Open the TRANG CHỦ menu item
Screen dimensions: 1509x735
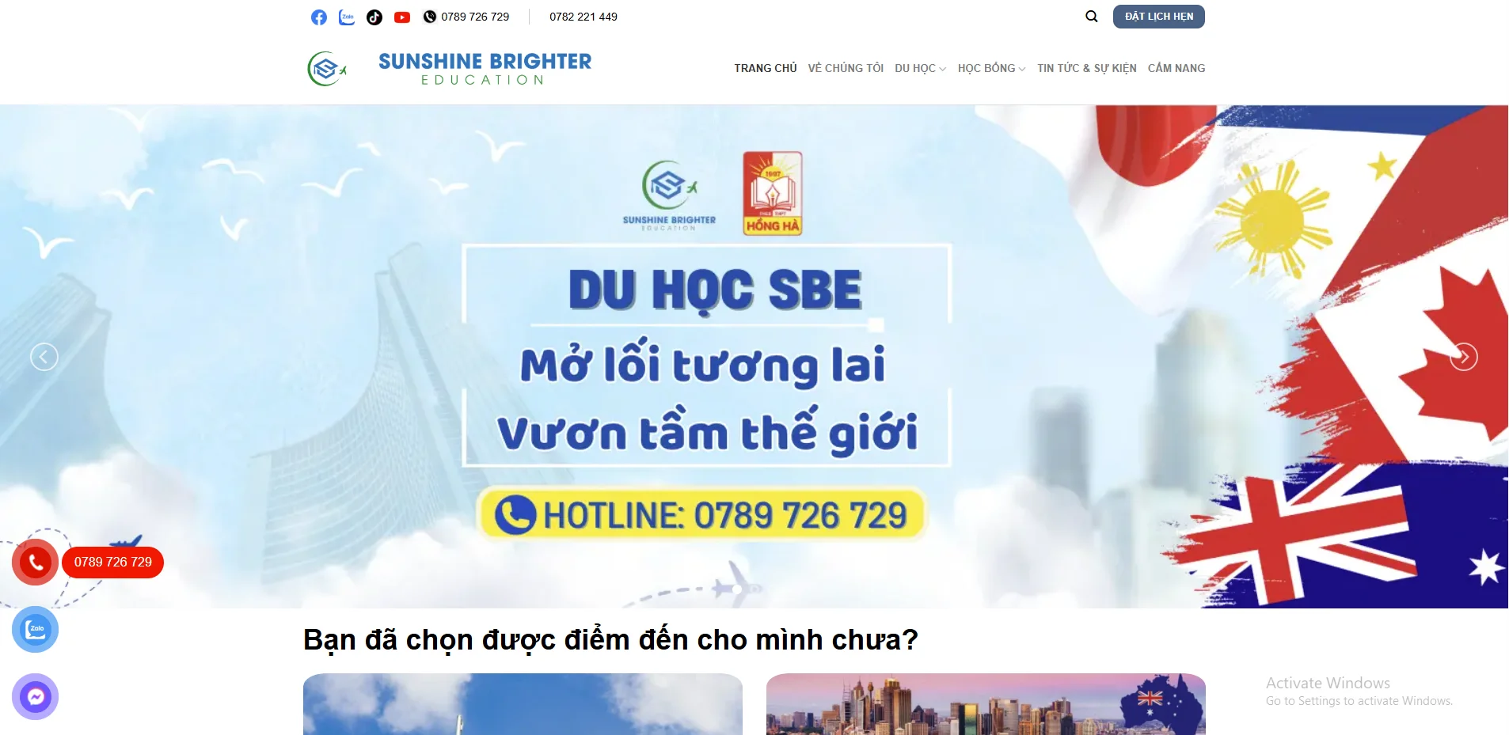(766, 68)
